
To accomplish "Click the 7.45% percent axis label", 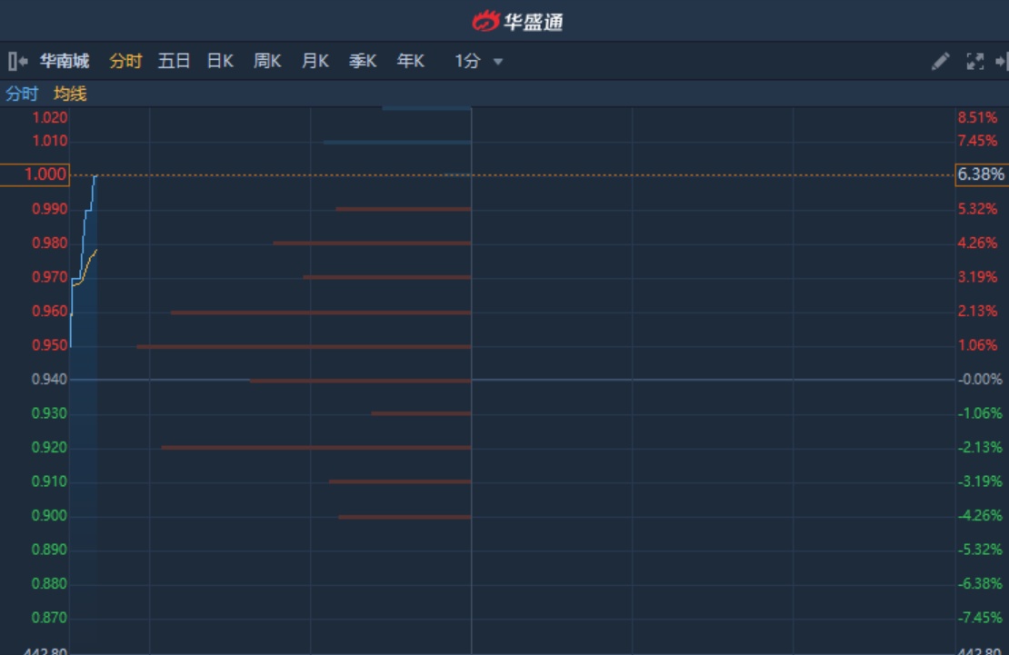I will 977,141.
